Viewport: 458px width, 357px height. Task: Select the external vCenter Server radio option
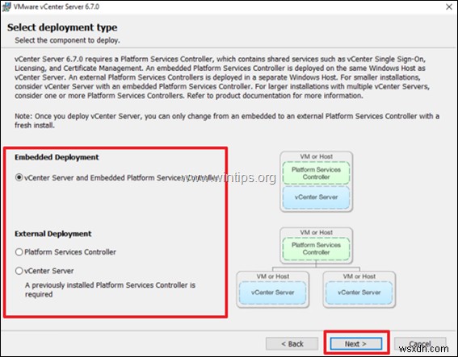[x=19, y=271]
